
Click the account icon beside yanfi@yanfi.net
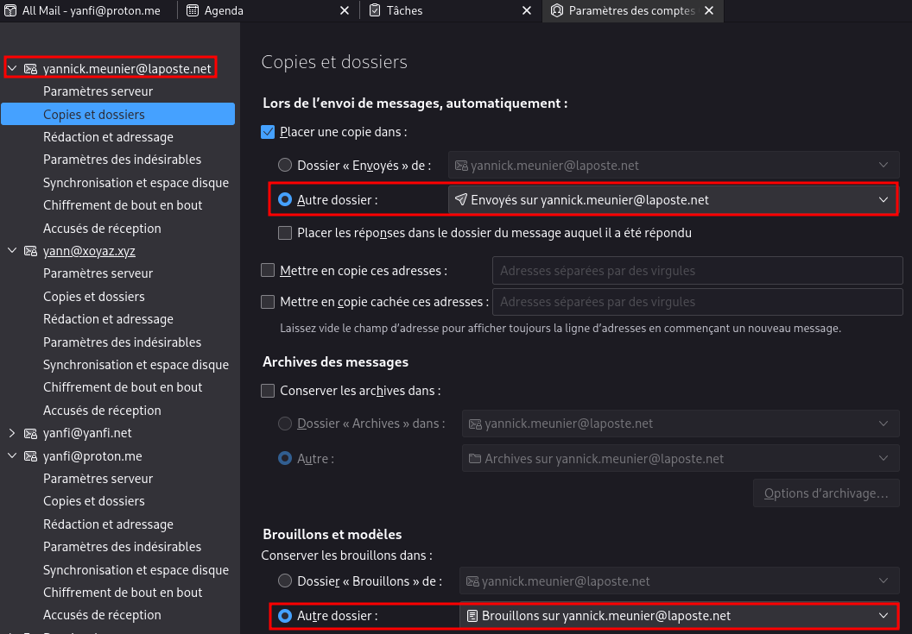[x=30, y=433]
